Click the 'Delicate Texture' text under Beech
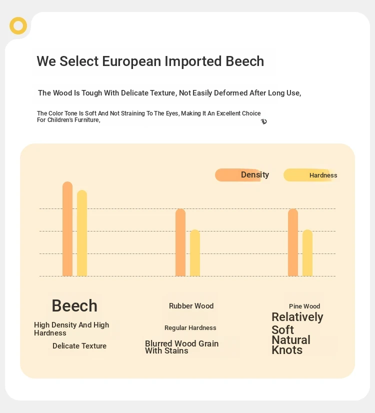Image resolution: width=375 pixels, height=413 pixels. point(79,346)
